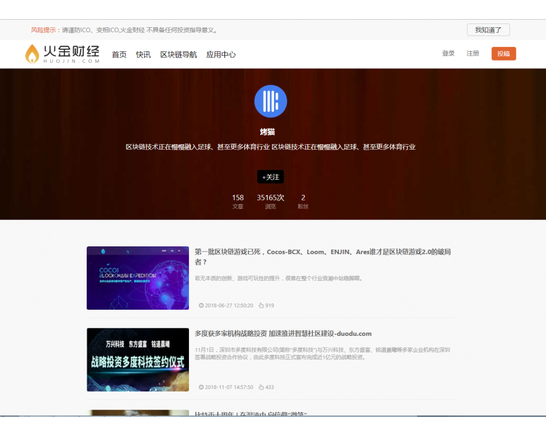The height and width of the screenshot is (437, 546).
Task: Click the 158 文章 count
Action: (x=238, y=202)
